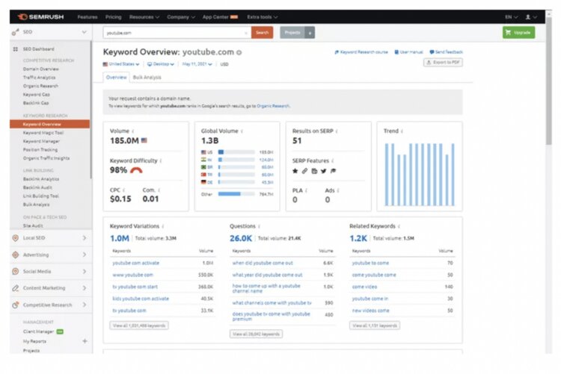The width and height of the screenshot is (561, 374).
Task: Open Keyword Research course link
Action: (361, 52)
